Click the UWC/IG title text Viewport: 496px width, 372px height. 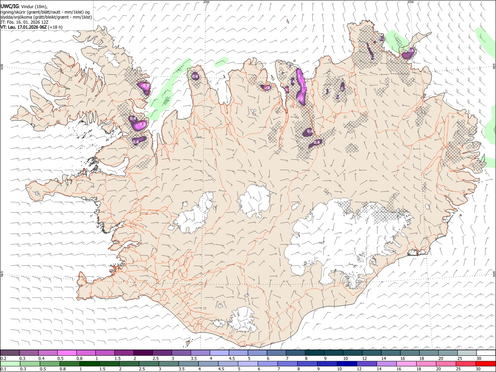click(x=10, y=6)
